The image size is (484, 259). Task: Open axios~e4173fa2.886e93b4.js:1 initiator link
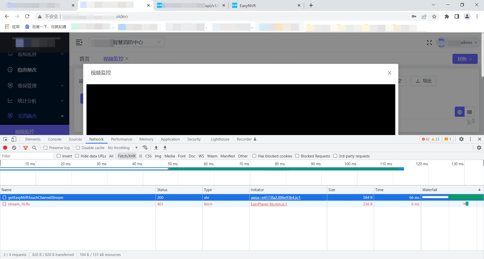276,198
